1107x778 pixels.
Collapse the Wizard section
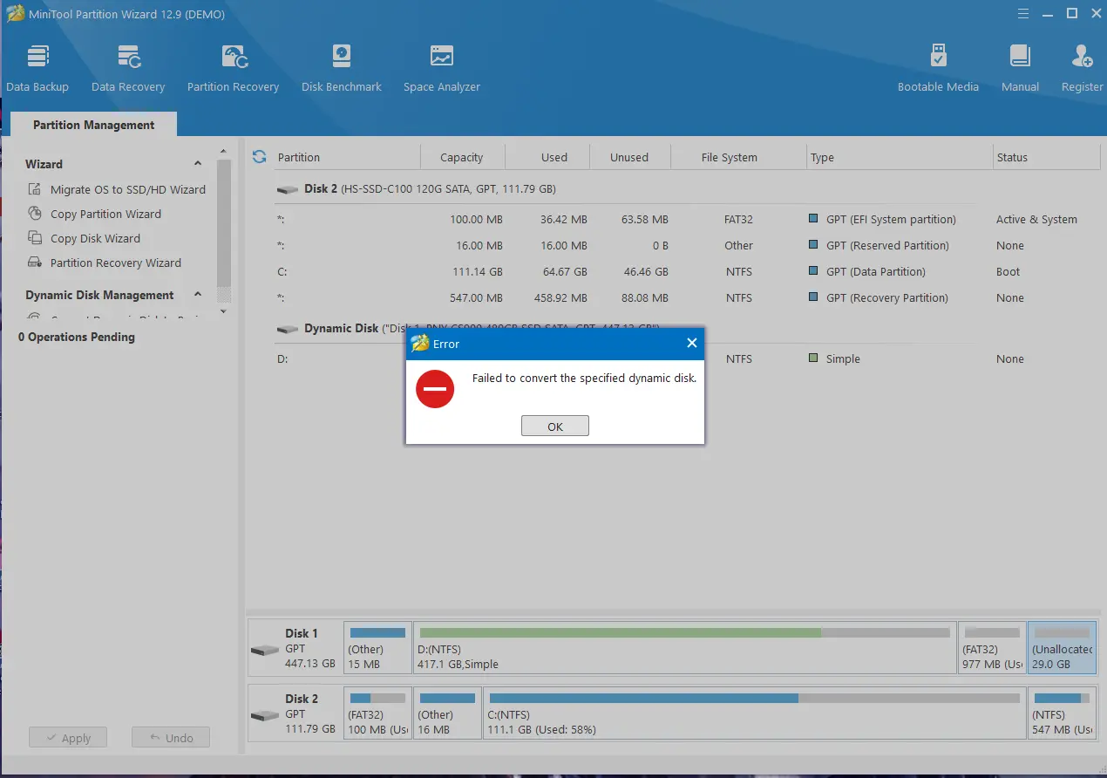198,164
